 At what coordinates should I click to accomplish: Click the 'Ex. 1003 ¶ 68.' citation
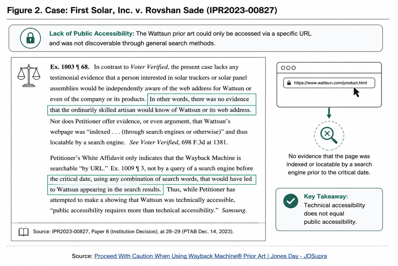(70, 67)
